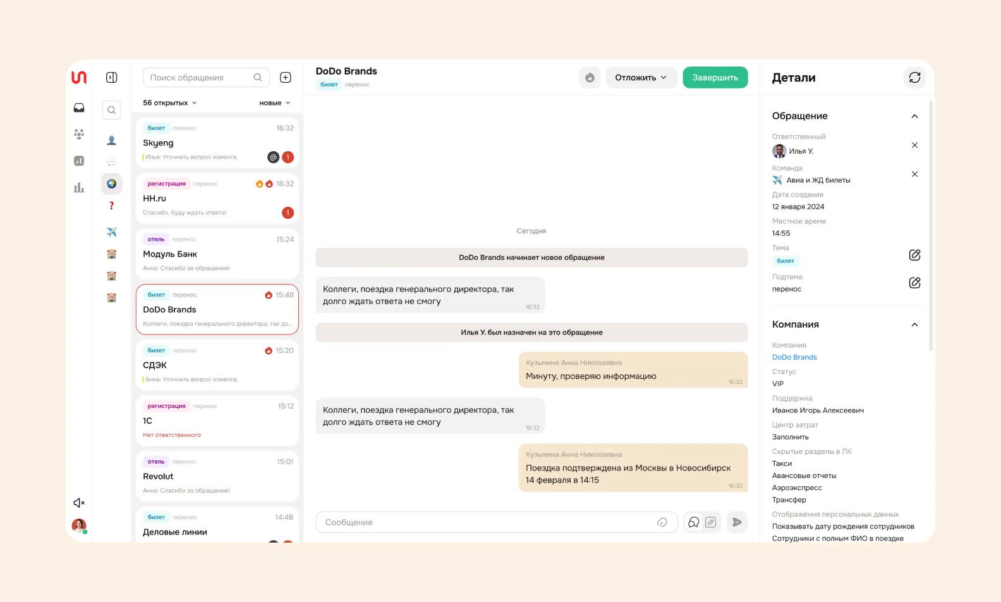Click the @ mention badge on Skyeng card
Screen dimensions: 1001x602
point(274,157)
